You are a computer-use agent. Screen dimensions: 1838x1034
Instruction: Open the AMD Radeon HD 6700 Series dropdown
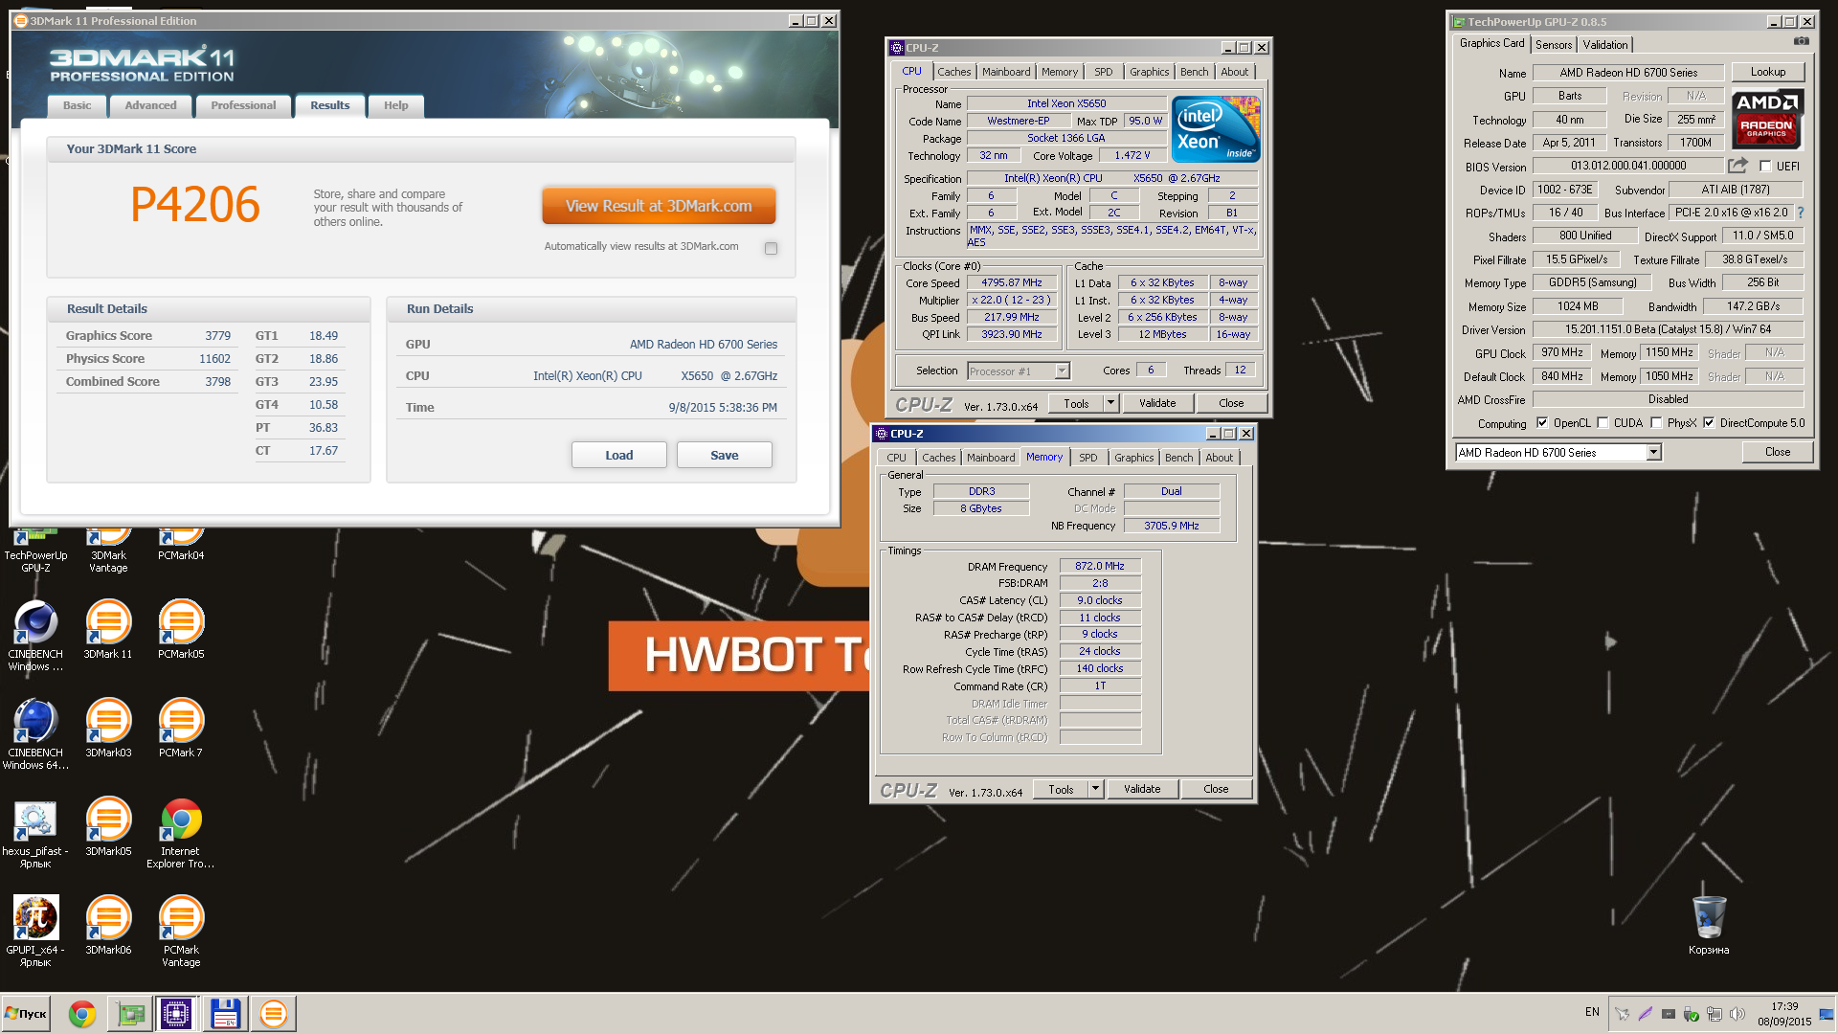[x=1558, y=452]
